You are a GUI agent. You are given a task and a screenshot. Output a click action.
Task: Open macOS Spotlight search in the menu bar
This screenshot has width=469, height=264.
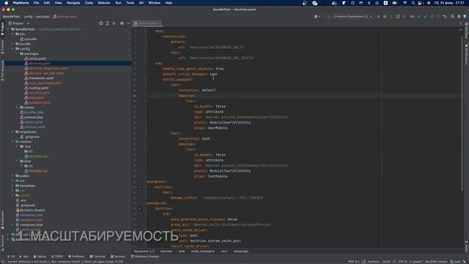tap(413, 3)
